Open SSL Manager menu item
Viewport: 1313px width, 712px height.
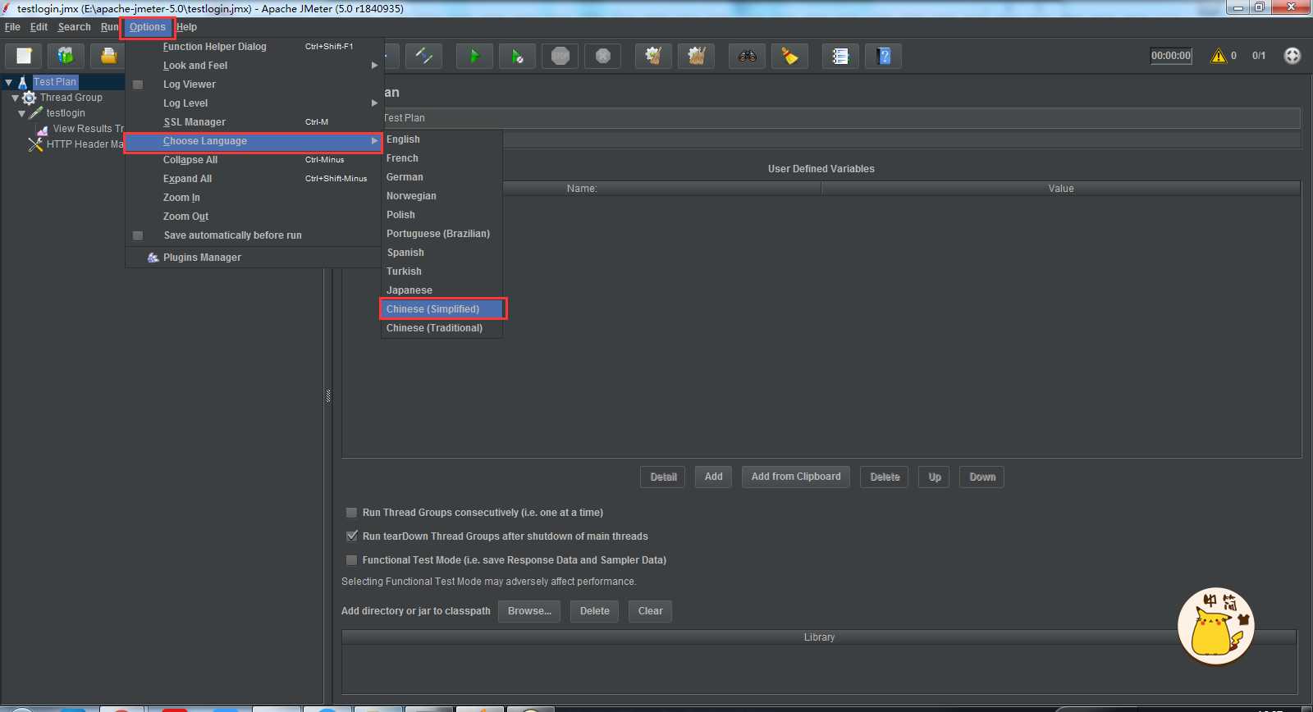[x=254, y=122]
